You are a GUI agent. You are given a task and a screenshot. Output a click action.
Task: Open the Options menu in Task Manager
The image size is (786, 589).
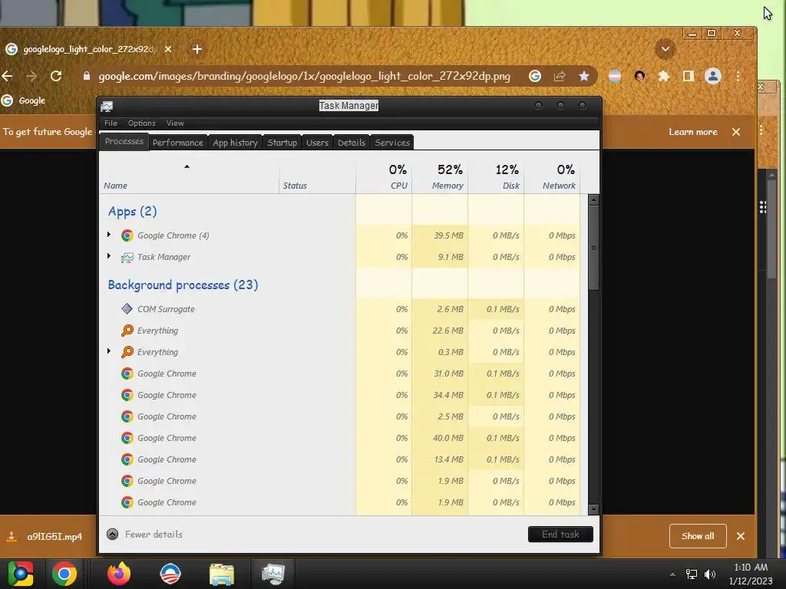click(142, 123)
